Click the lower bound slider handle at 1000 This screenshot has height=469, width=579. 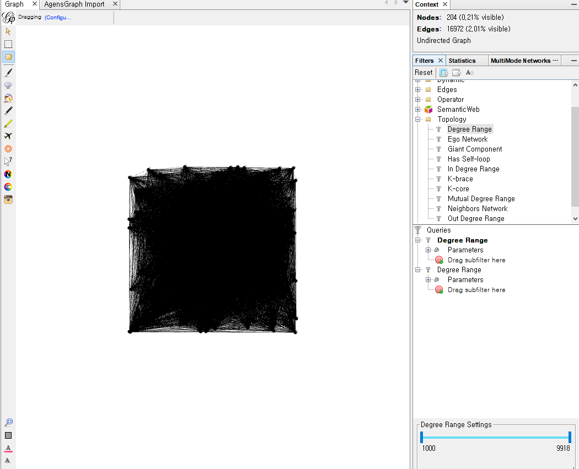tap(421, 437)
